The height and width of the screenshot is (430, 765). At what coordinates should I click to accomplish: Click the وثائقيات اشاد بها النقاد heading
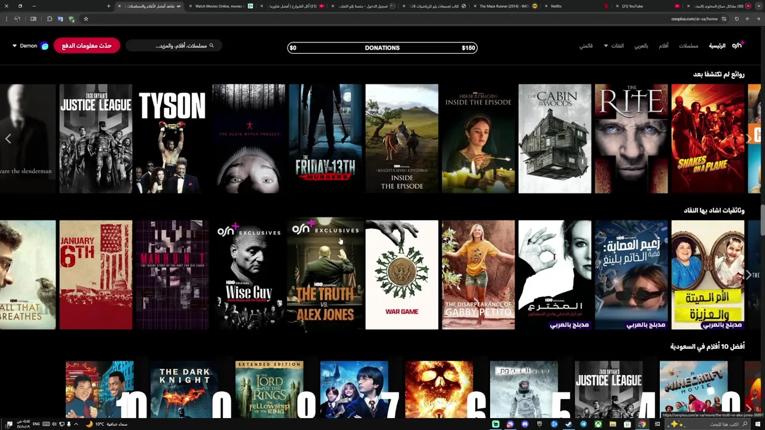(714, 210)
